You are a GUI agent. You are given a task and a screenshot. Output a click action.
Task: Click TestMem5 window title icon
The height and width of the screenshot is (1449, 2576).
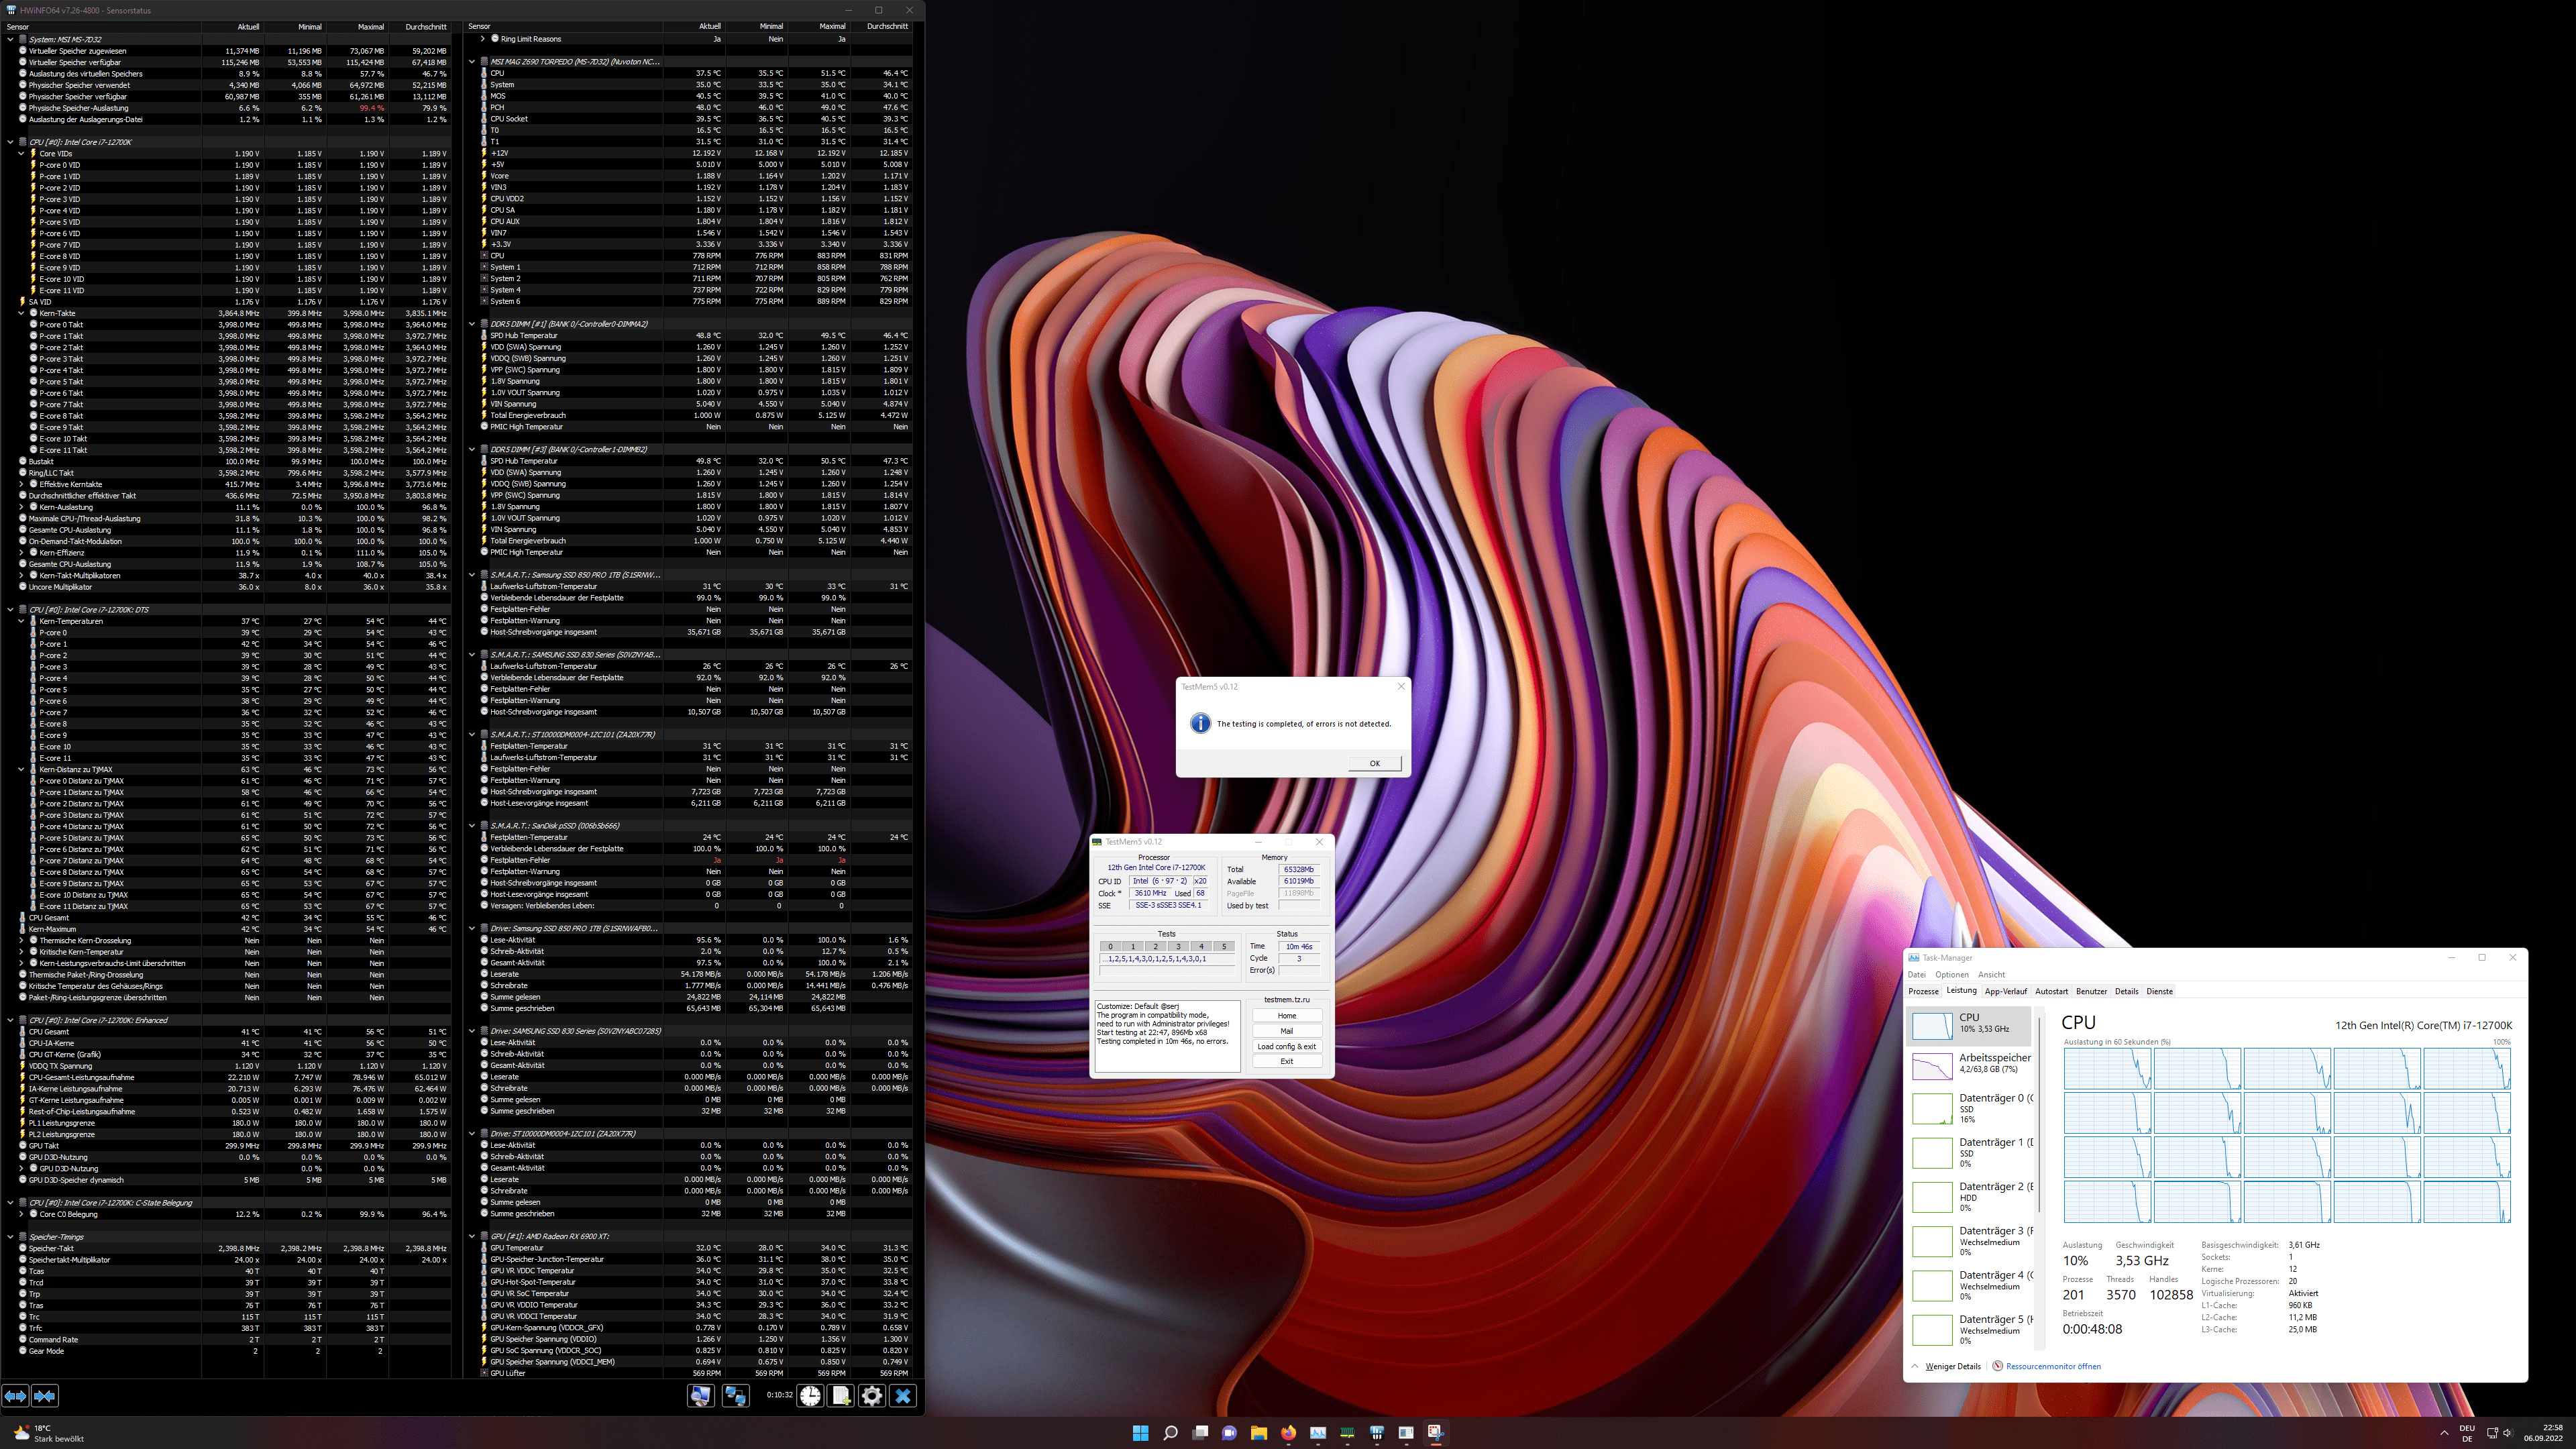(1097, 842)
